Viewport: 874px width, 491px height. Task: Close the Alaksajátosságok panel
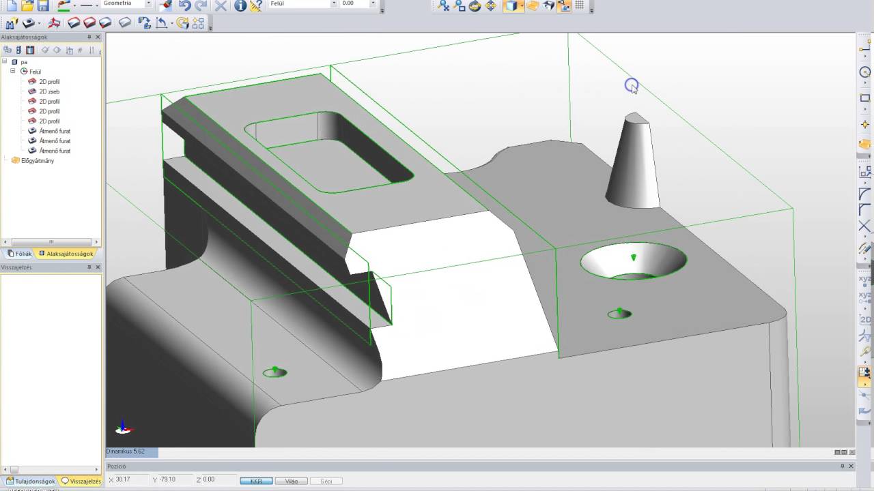click(x=98, y=37)
